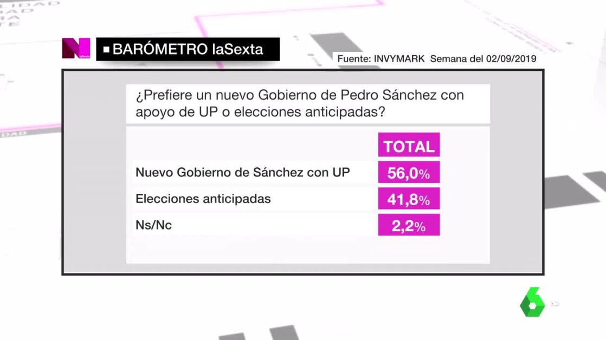This screenshot has height=340, width=606.
Task: Click the Semana del 02/09/2019 date text
Action: [x=483, y=58]
